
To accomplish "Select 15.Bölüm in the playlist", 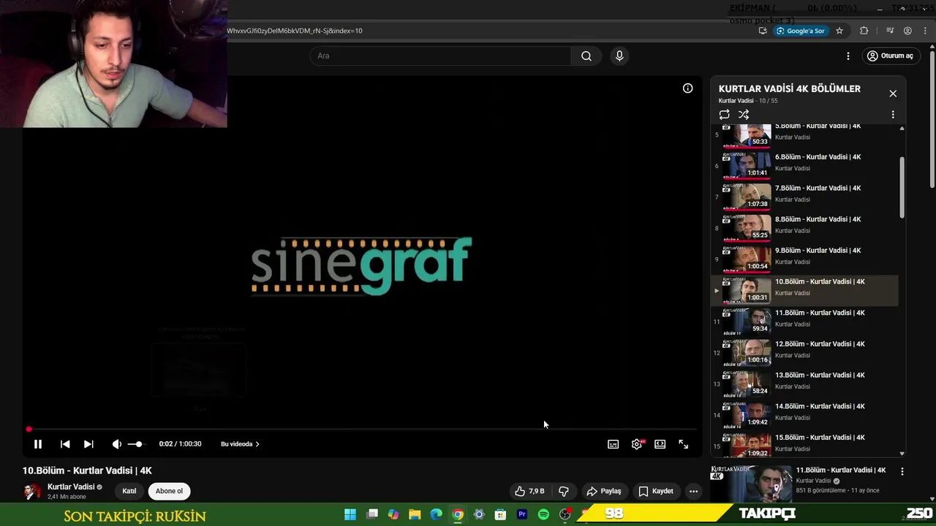I will click(804, 443).
